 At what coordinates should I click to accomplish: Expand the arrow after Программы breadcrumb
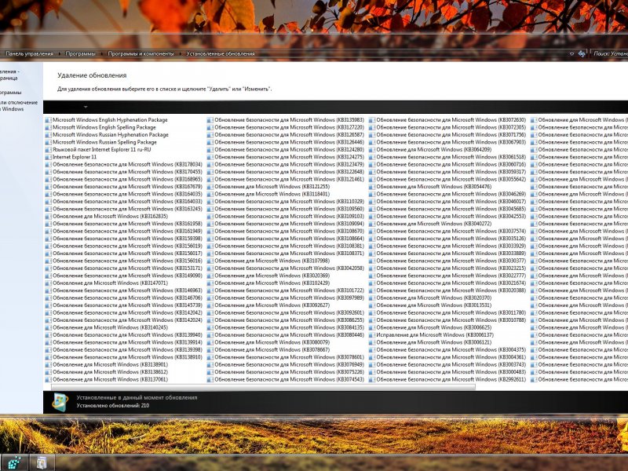[x=101, y=53]
